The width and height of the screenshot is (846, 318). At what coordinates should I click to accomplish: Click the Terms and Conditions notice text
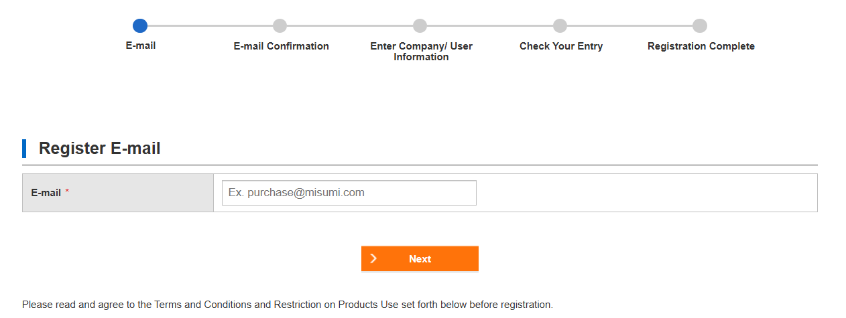287,305
